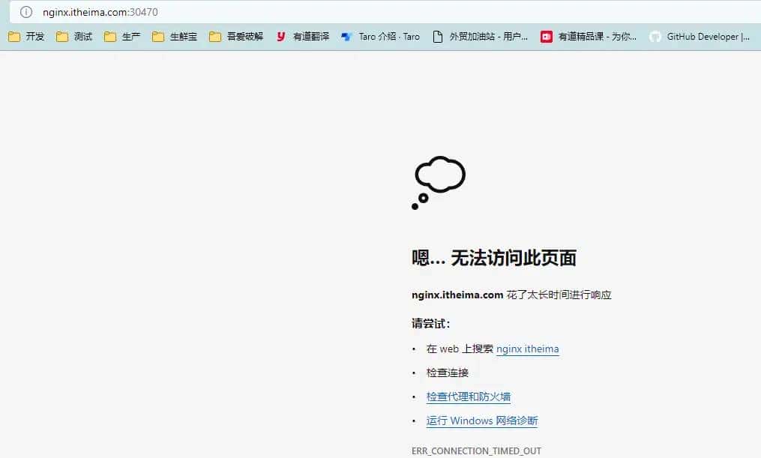Click the site information icon in address bar
This screenshot has width=761, height=458.
pyautogui.click(x=25, y=12)
